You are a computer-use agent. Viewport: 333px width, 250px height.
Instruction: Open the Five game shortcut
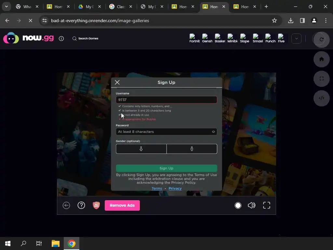tap(281, 38)
